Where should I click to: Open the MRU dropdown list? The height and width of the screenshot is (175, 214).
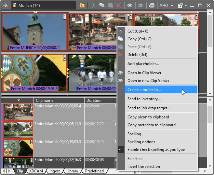pos(172,6)
